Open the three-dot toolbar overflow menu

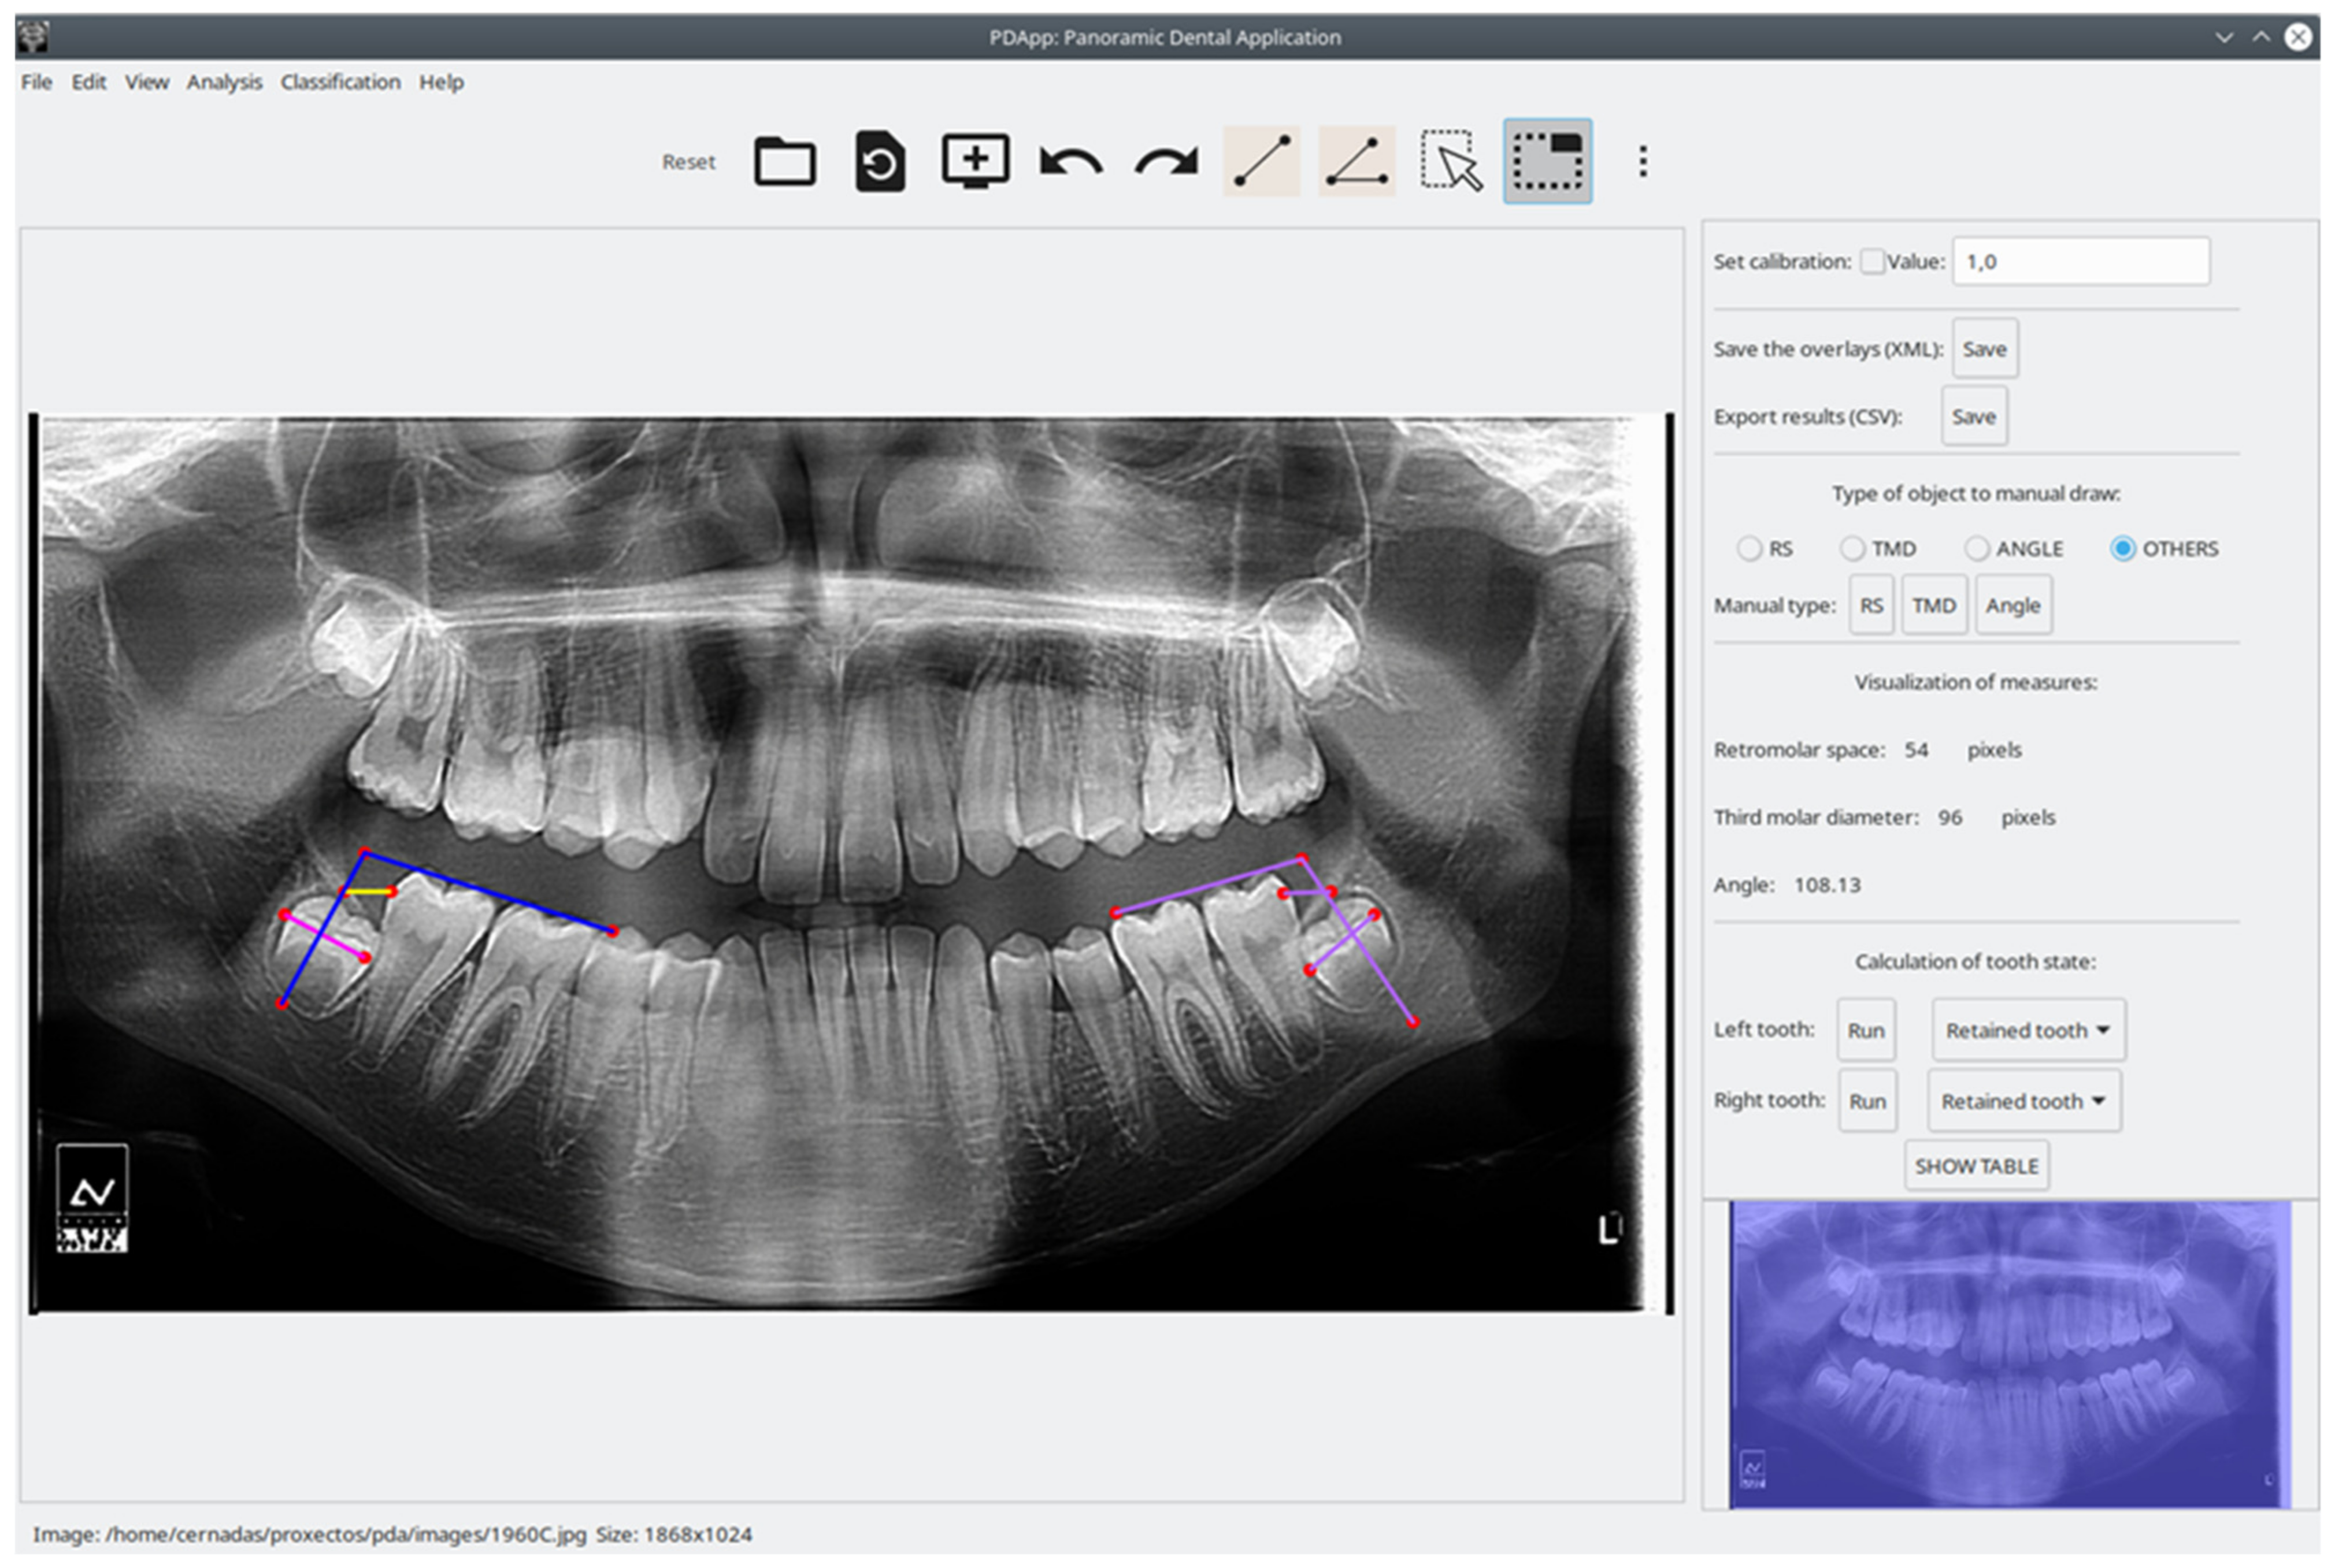click(x=1643, y=161)
